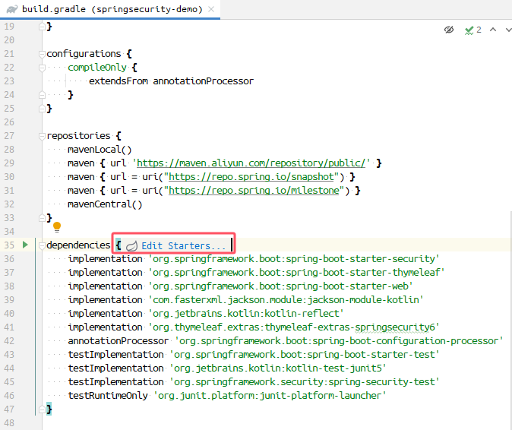Click spring-security-test dependency string
Screen dimensions: 512x430
[x=305, y=382]
